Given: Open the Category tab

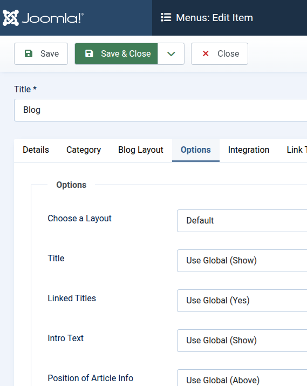Looking at the screenshot, I should (x=84, y=150).
